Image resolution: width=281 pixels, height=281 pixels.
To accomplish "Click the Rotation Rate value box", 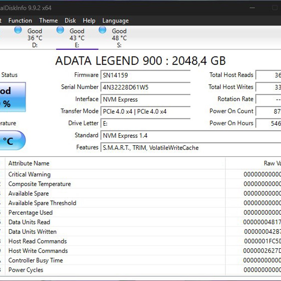I will (268, 99).
